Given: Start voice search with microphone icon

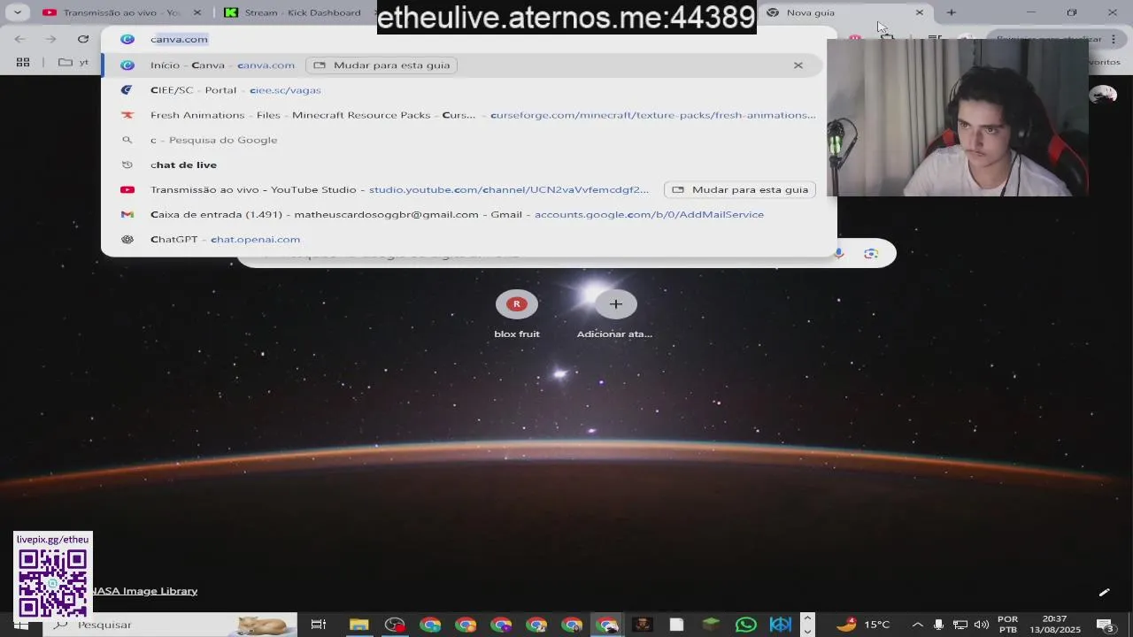Looking at the screenshot, I should point(838,254).
